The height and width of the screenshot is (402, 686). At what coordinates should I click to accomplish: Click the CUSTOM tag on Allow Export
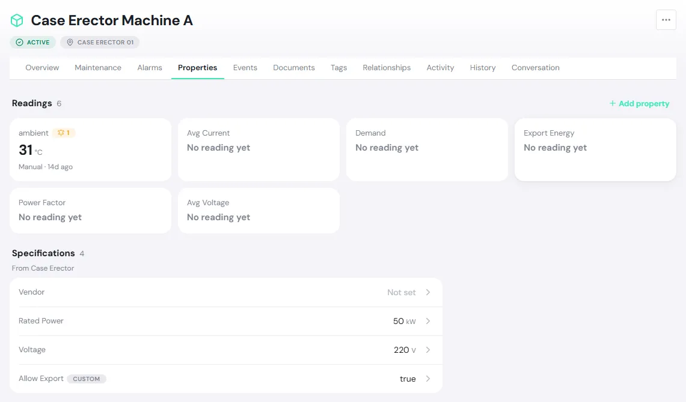(x=87, y=379)
